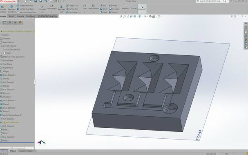Apply the Fillet tool
This screenshot has width=248, height=155.
pos(85,7)
